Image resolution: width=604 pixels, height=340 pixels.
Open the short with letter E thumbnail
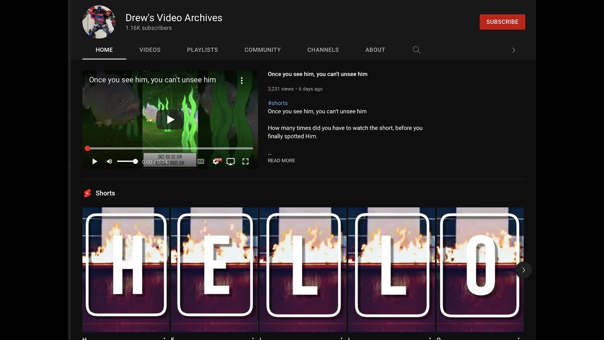[215, 270]
